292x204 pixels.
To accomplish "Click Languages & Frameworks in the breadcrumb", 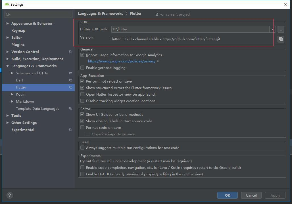I will (x=100, y=14).
